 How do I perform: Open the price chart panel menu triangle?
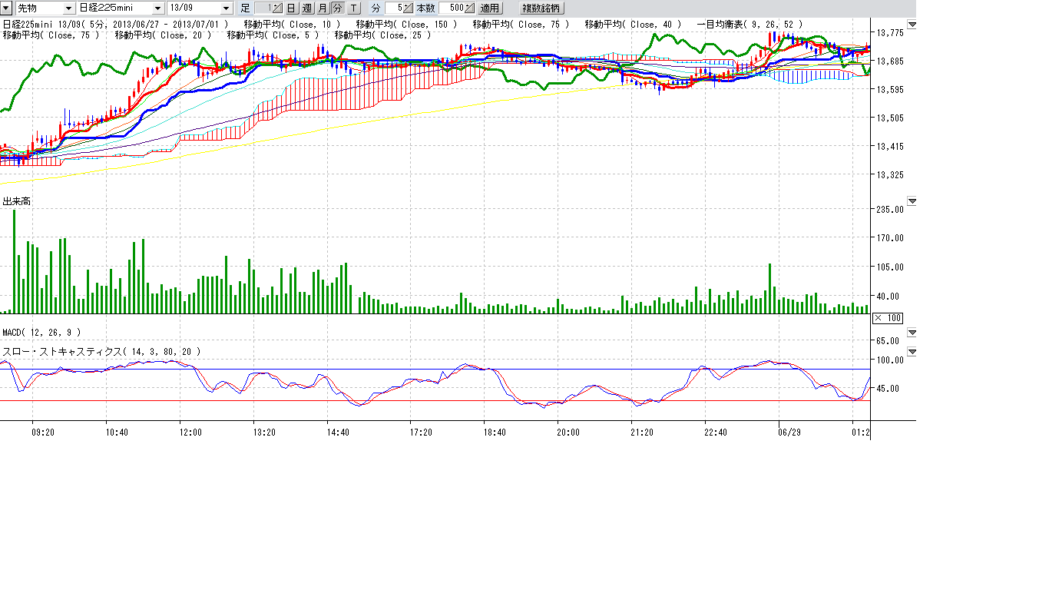pyautogui.click(x=912, y=25)
